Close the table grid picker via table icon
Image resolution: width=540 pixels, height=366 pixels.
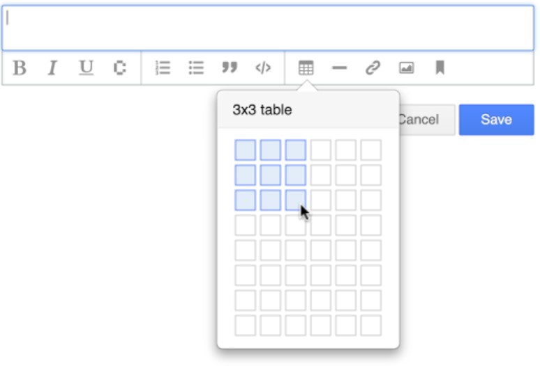tap(306, 67)
